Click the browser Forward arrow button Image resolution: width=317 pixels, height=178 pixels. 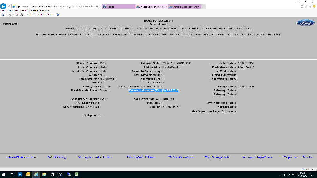pos(9,6)
